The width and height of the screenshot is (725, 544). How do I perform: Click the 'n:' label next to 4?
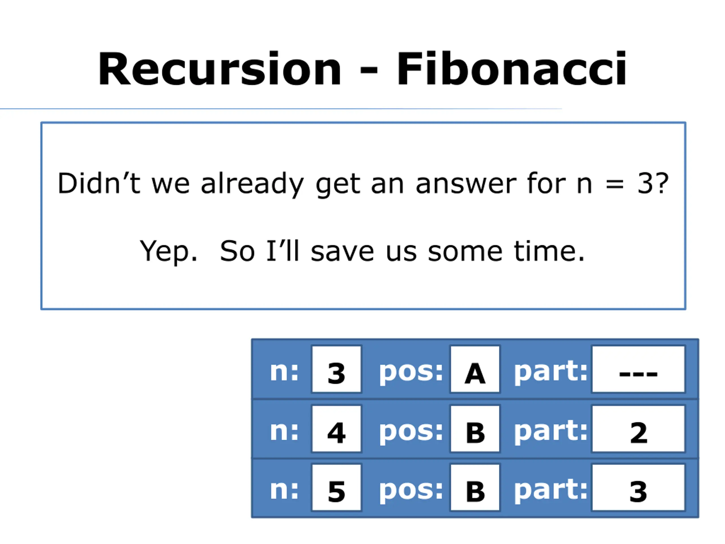(284, 432)
